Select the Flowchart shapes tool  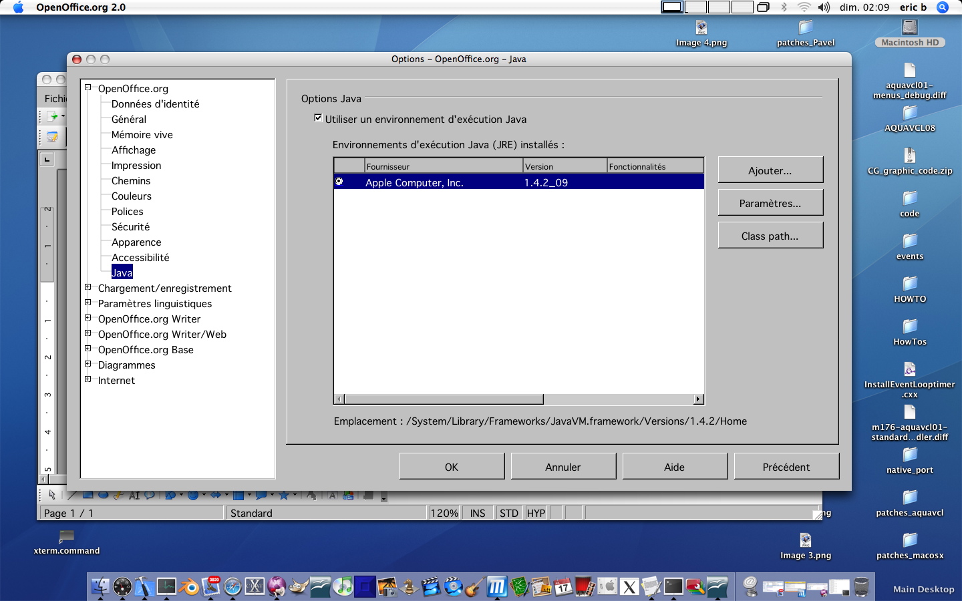(238, 495)
